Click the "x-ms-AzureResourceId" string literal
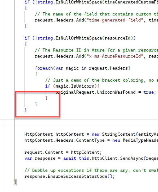158x192 pixels. click(115, 56)
